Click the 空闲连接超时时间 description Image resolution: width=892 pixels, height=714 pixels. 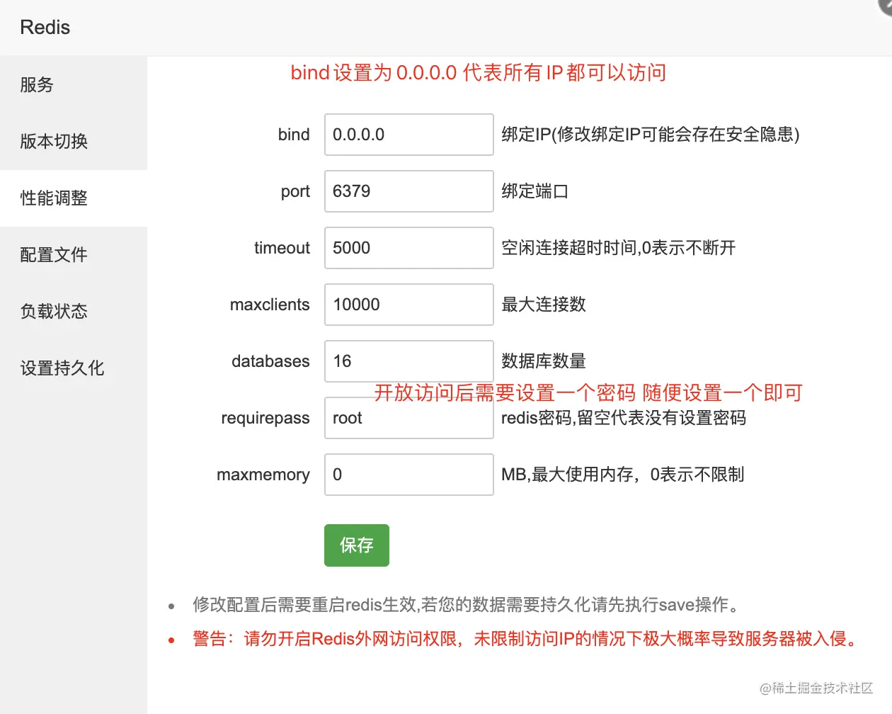point(619,248)
